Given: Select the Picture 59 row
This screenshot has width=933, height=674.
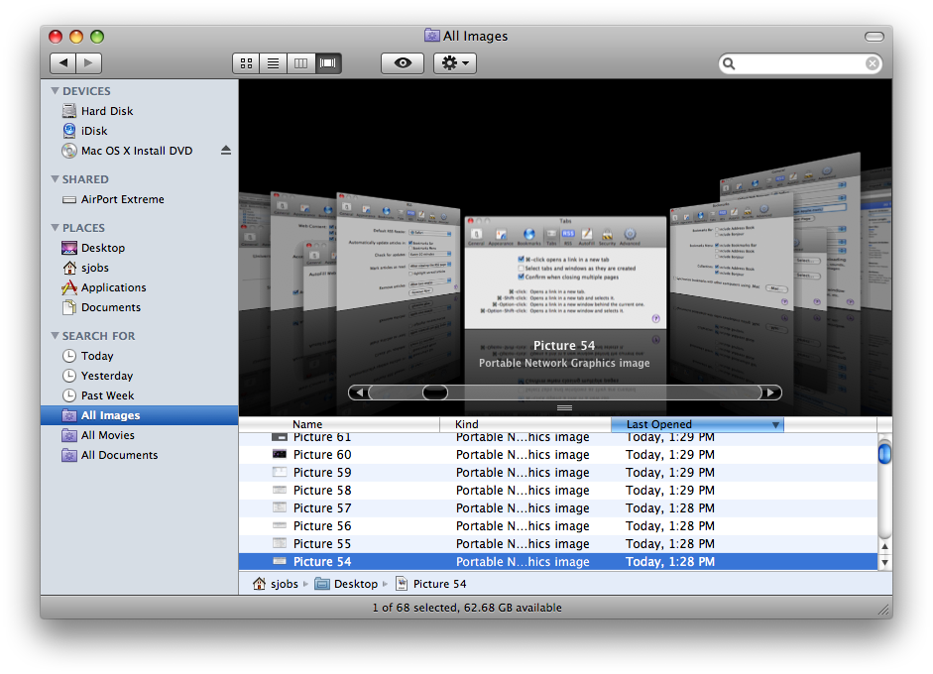Looking at the screenshot, I should pos(558,473).
